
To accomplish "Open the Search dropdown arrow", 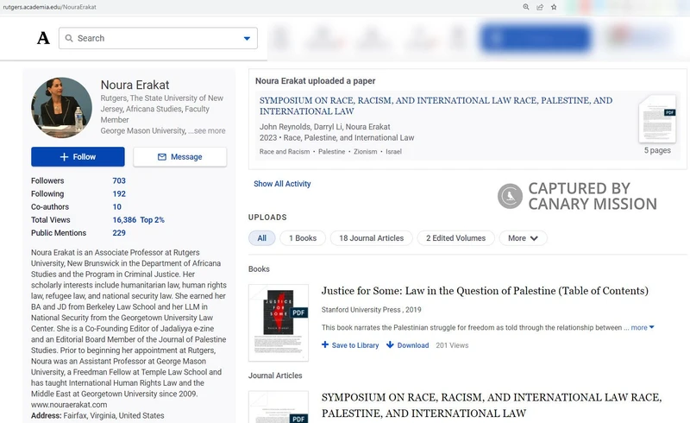I will (x=247, y=38).
